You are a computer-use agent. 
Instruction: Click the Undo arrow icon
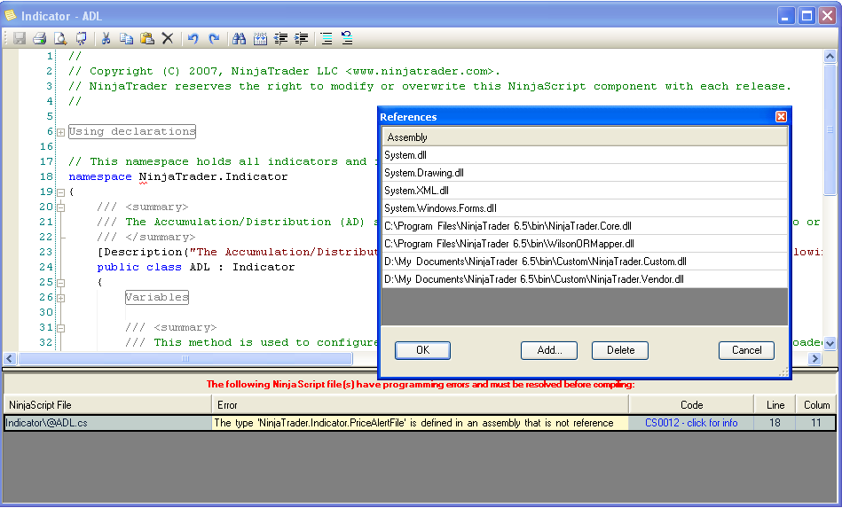[193, 38]
